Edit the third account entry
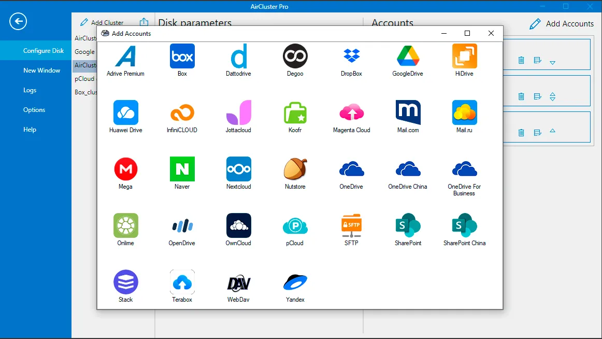The image size is (602, 339). pyautogui.click(x=538, y=133)
